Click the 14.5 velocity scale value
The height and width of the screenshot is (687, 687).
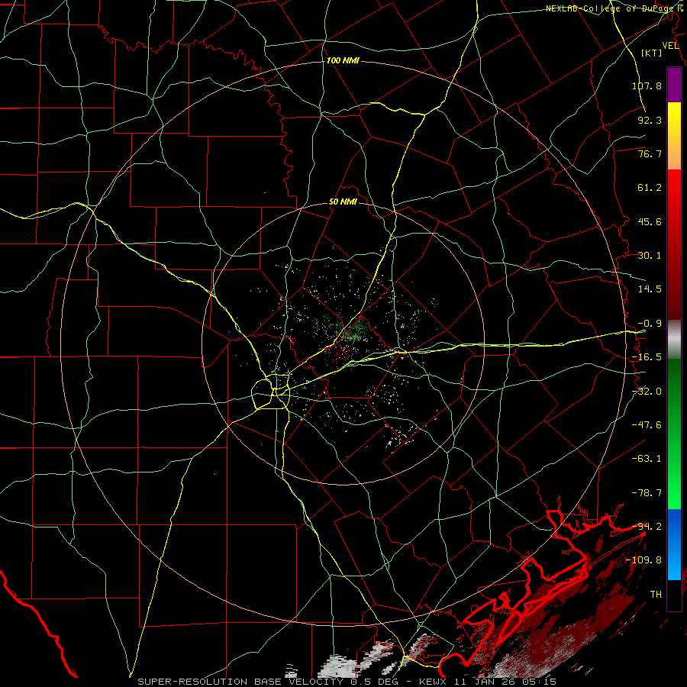pyautogui.click(x=650, y=289)
